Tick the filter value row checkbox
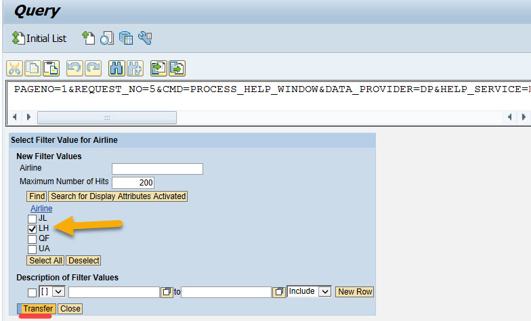Screen dimensions: 531x321 tap(33, 293)
